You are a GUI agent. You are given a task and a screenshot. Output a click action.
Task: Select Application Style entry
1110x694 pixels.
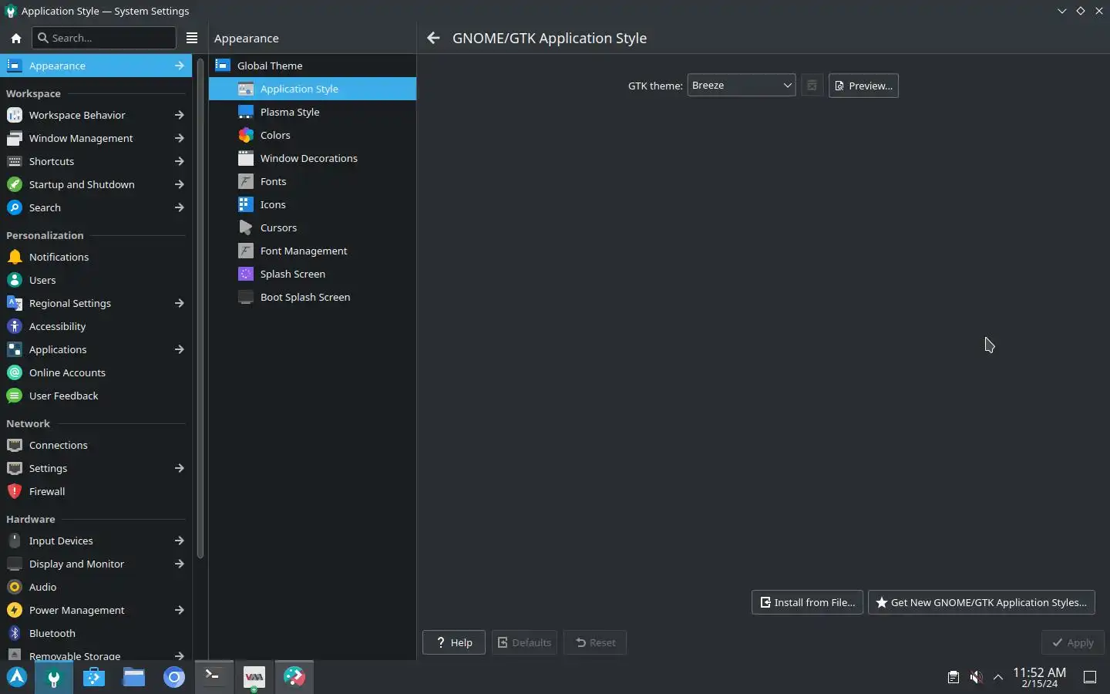[312, 89]
